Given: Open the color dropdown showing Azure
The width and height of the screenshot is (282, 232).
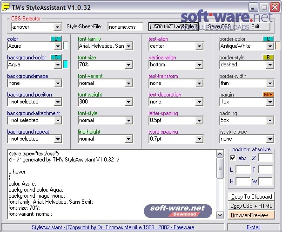Looking at the screenshot, I should click(x=58, y=46).
